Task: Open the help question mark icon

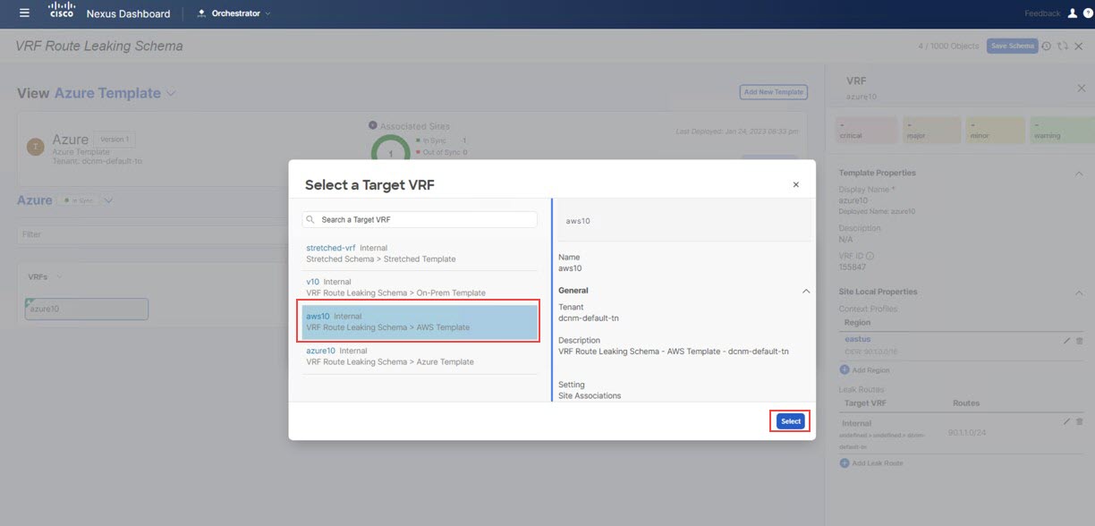Action: point(1088,13)
